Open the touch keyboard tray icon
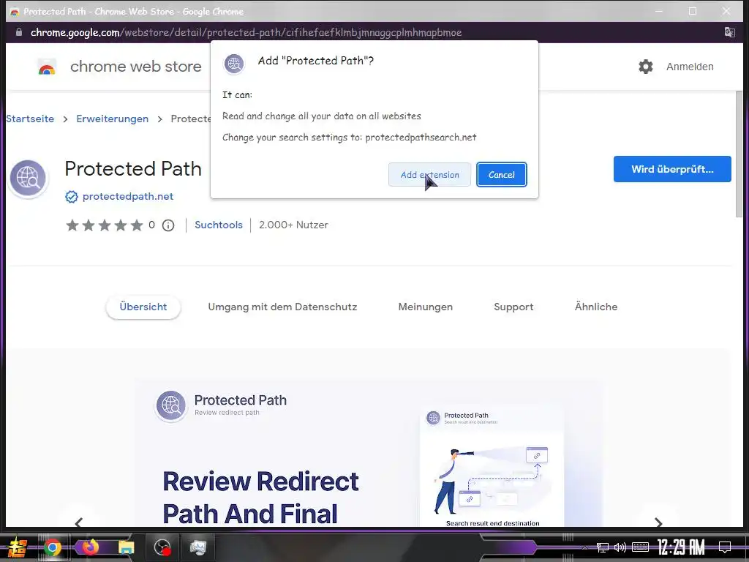The height and width of the screenshot is (562, 749). [x=640, y=547]
